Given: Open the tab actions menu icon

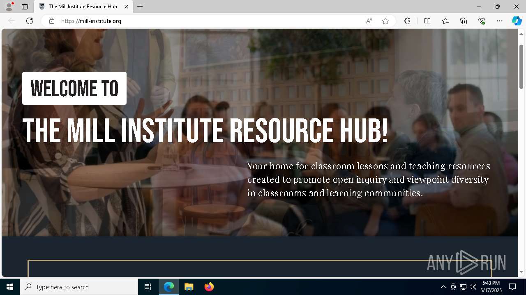Looking at the screenshot, I should 25,7.
